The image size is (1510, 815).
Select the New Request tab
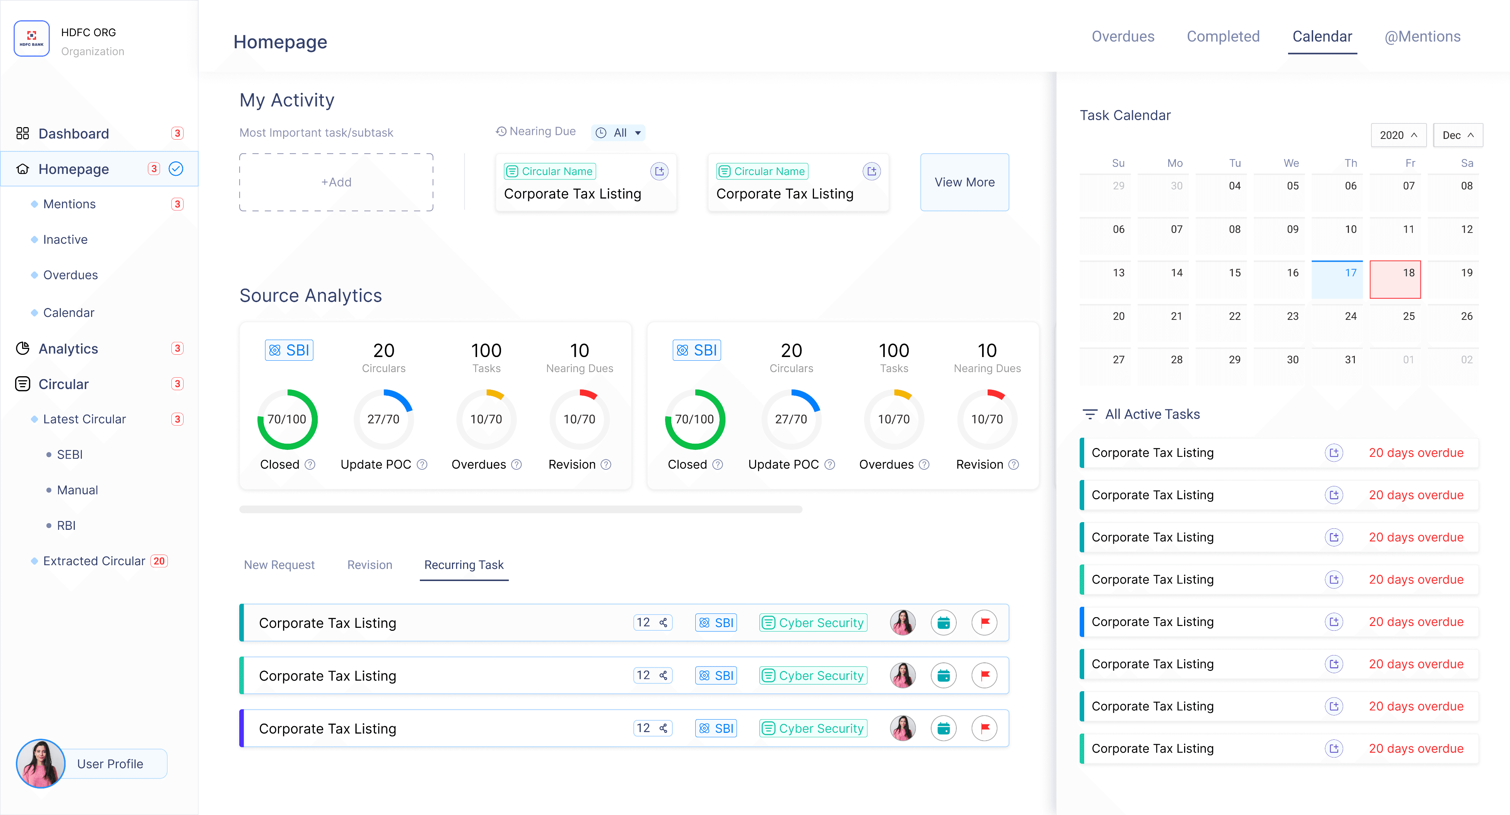pyautogui.click(x=279, y=565)
